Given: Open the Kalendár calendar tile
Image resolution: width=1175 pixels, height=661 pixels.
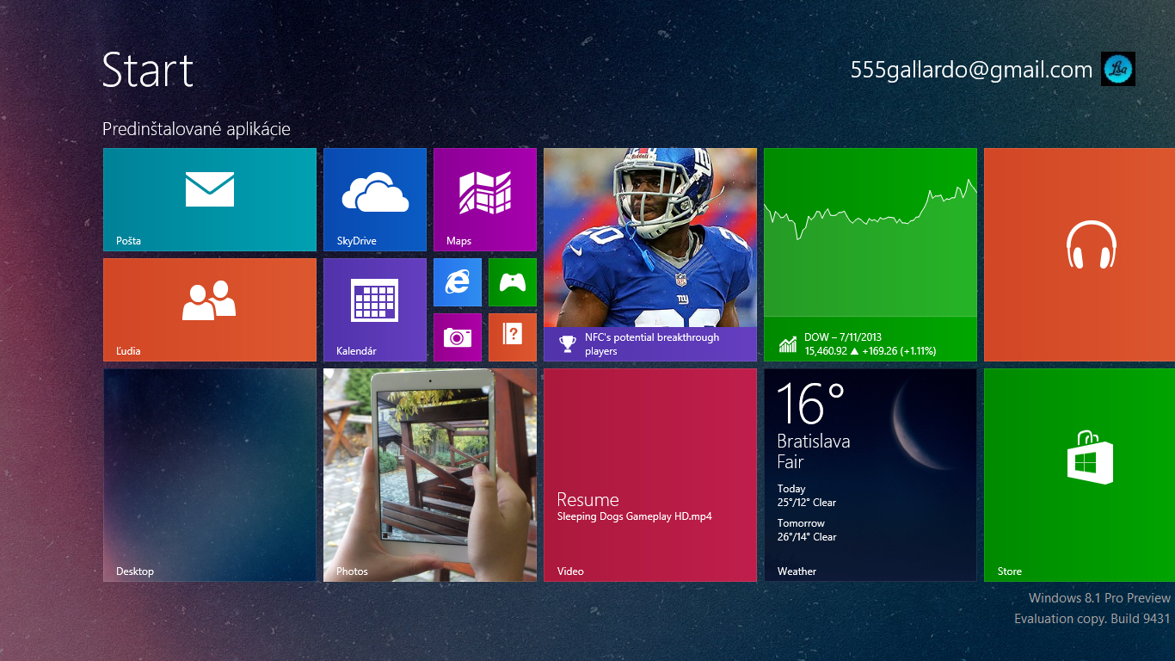Looking at the screenshot, I should 375,310.
